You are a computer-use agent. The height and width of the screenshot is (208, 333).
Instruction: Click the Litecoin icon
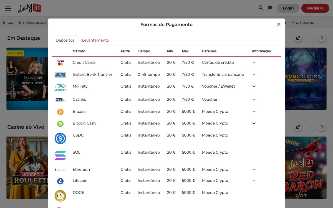tap(60, 181)
